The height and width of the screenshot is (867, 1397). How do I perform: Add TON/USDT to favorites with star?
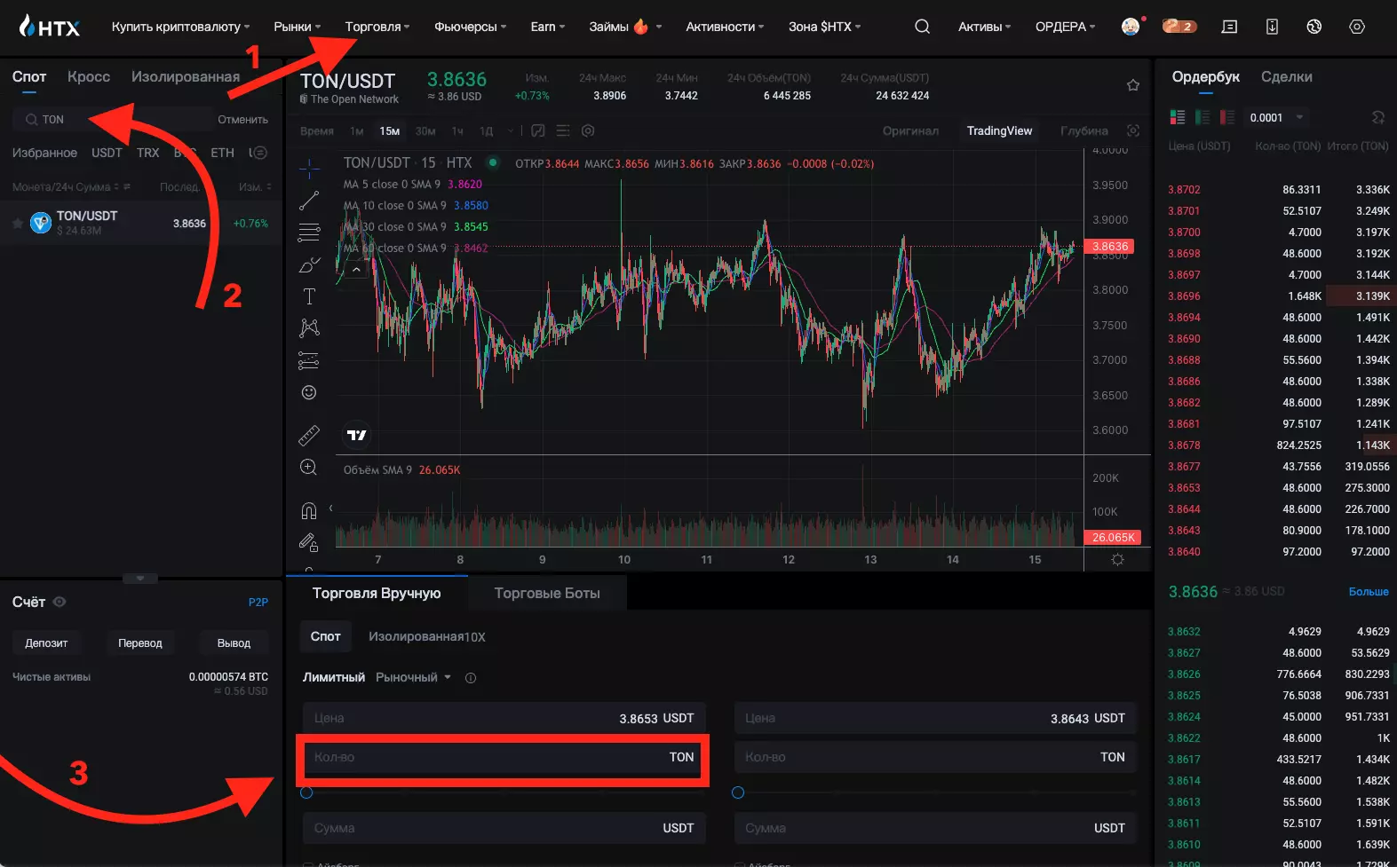coord(1133,85)
